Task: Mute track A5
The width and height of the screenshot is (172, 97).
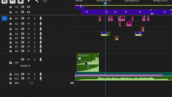Action: pyautogui.click(x=28, y=38)
